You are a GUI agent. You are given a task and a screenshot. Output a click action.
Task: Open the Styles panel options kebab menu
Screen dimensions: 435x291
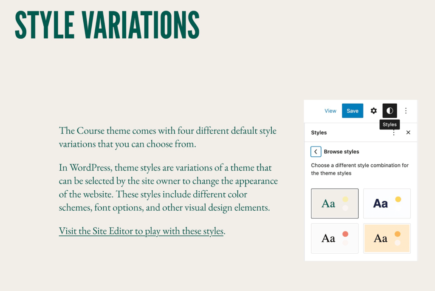pos(394,132)
